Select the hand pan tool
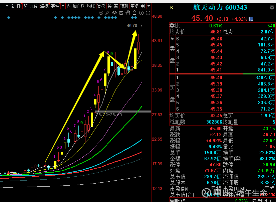Viewport: 276px width, 202px height. pos(128,13)
